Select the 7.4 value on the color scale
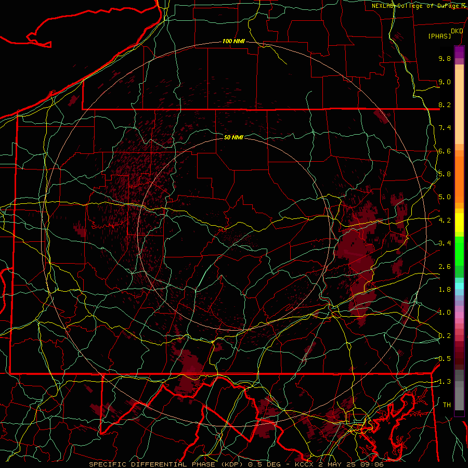Viewport: 468px width, 468px height. click(x=445, y=128)
